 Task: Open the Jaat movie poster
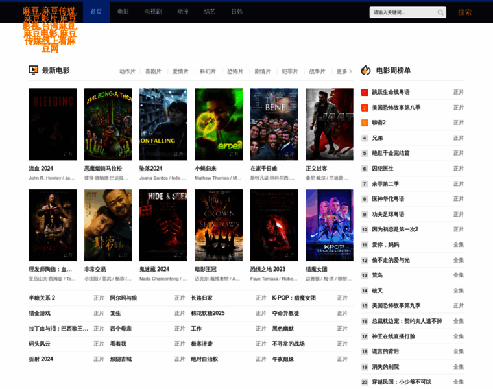(x=330, y=124)
